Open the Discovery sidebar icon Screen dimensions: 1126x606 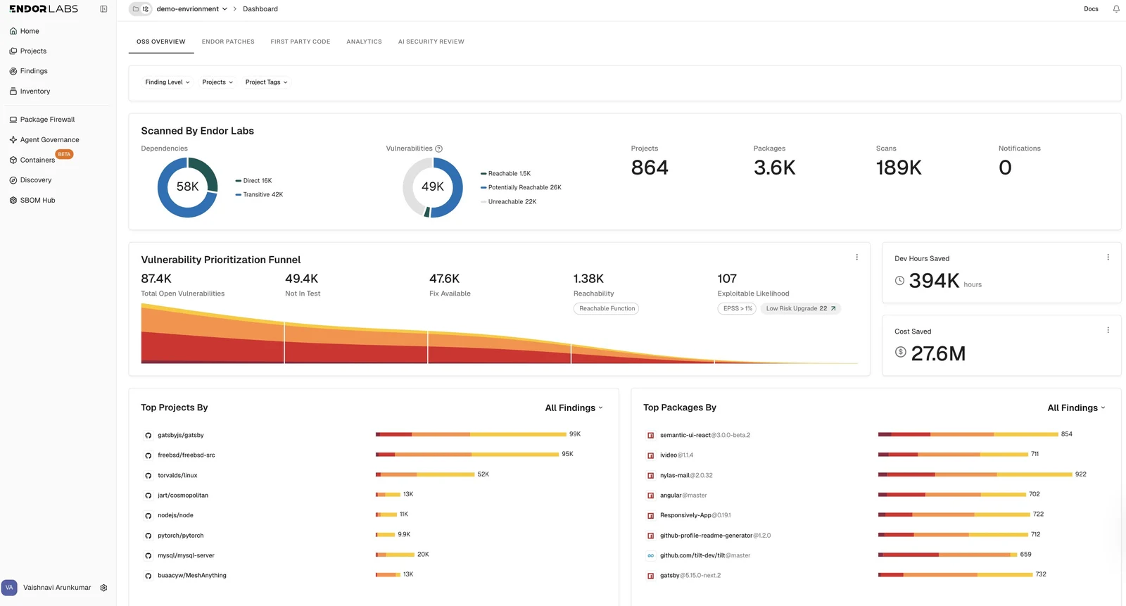(x=13, y=180)
